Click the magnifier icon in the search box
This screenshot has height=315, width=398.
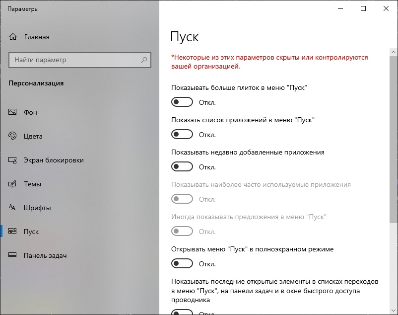click(x=144, y=60)
